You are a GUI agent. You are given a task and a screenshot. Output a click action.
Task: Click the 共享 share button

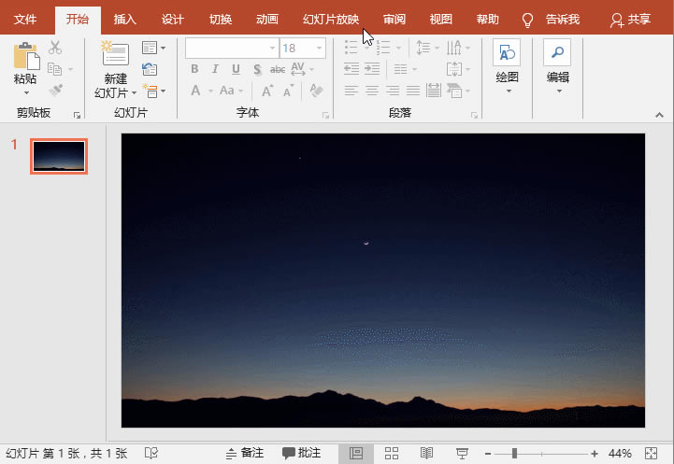[631, 19]
